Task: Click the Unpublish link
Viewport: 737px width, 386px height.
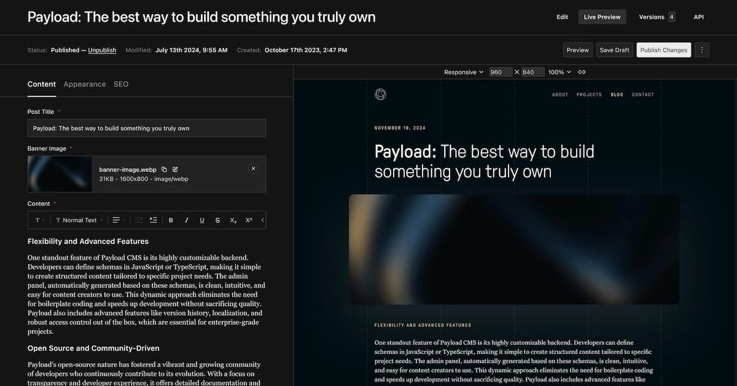Action: coord(102,50)
